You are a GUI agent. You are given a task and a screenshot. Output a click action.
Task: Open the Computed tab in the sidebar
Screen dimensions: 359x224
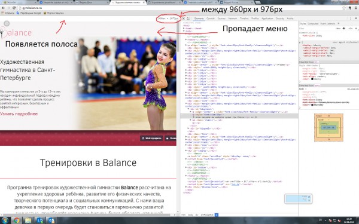(313, 24)
